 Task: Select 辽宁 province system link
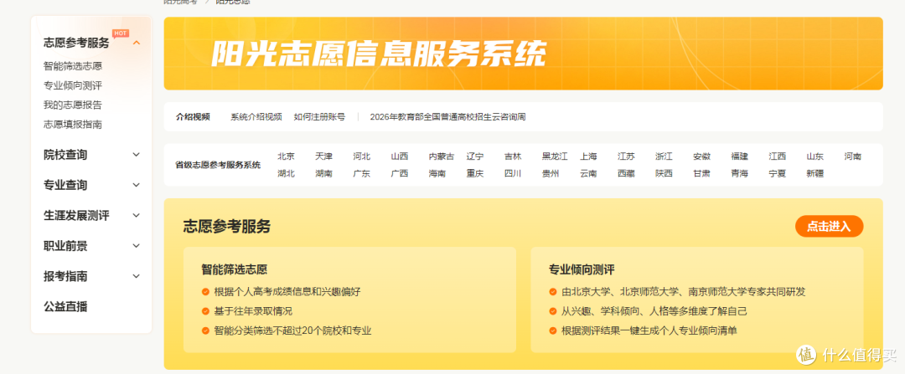(475, 156)
